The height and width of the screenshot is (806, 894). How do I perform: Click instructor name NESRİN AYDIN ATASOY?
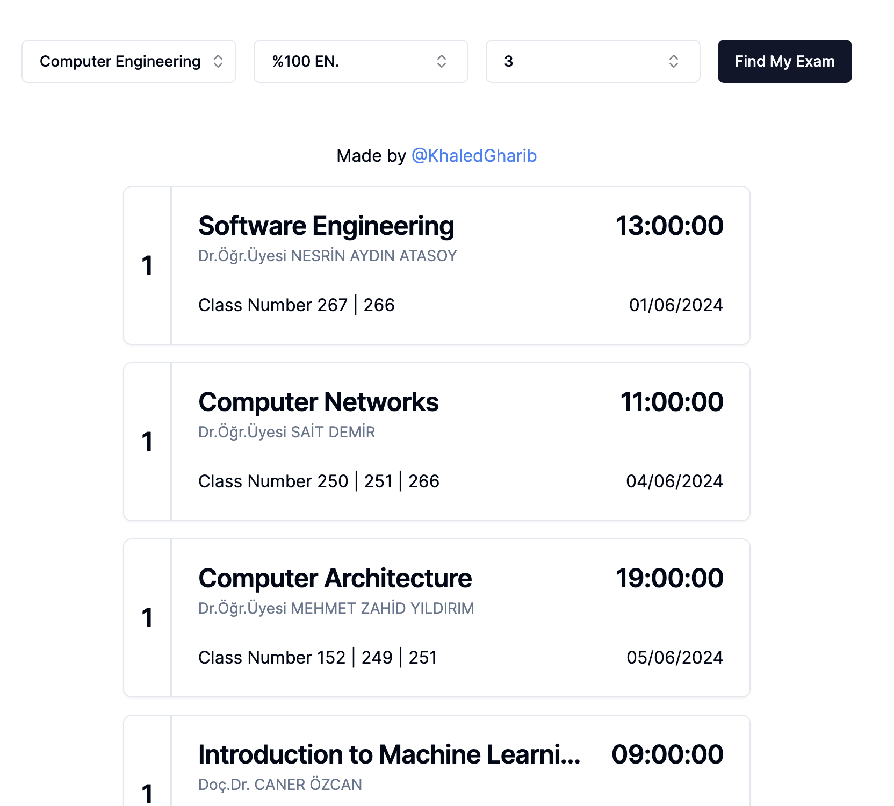[x=374, y=256]
